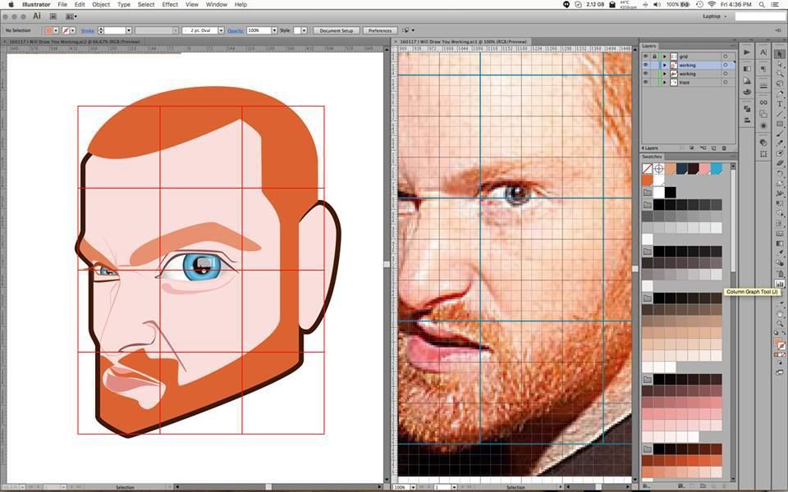The image size is (788, 492).
Task: Open the Pathfinder panel icon
Action: pos(747,108)
